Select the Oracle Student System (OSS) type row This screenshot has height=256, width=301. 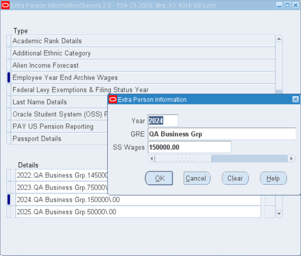[59, 114]
